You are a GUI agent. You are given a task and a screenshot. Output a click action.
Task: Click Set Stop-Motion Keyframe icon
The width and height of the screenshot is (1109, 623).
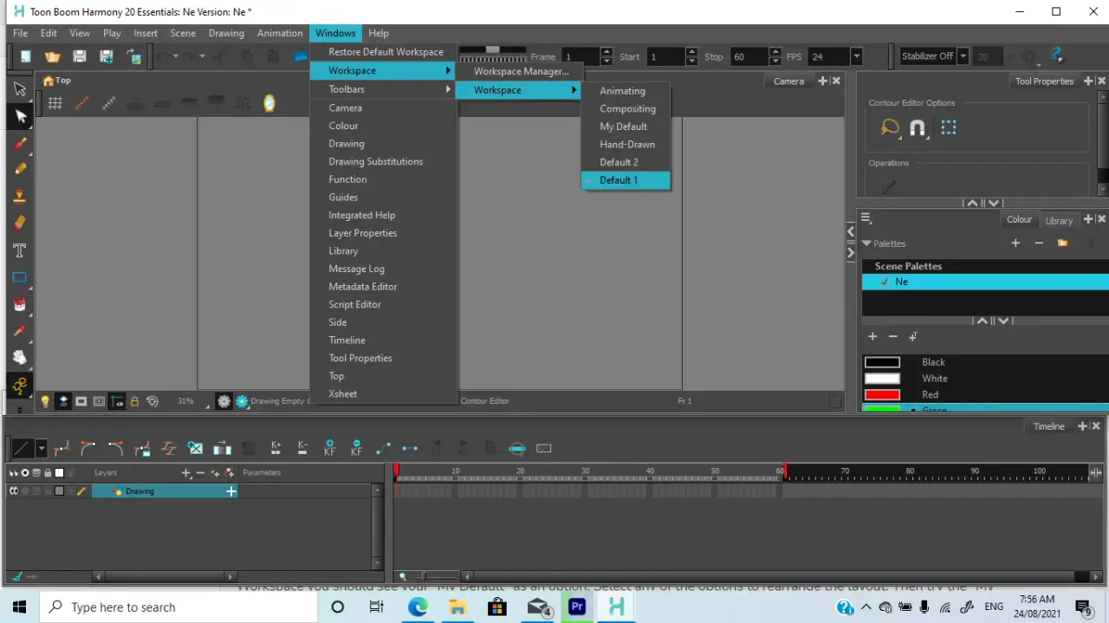click(x=411, y=448)
